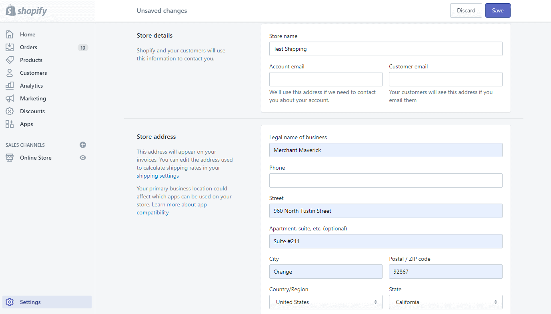The image size is (551, 314).
Task: Open the Analytics bar chart icon
Action: (10, 86)
